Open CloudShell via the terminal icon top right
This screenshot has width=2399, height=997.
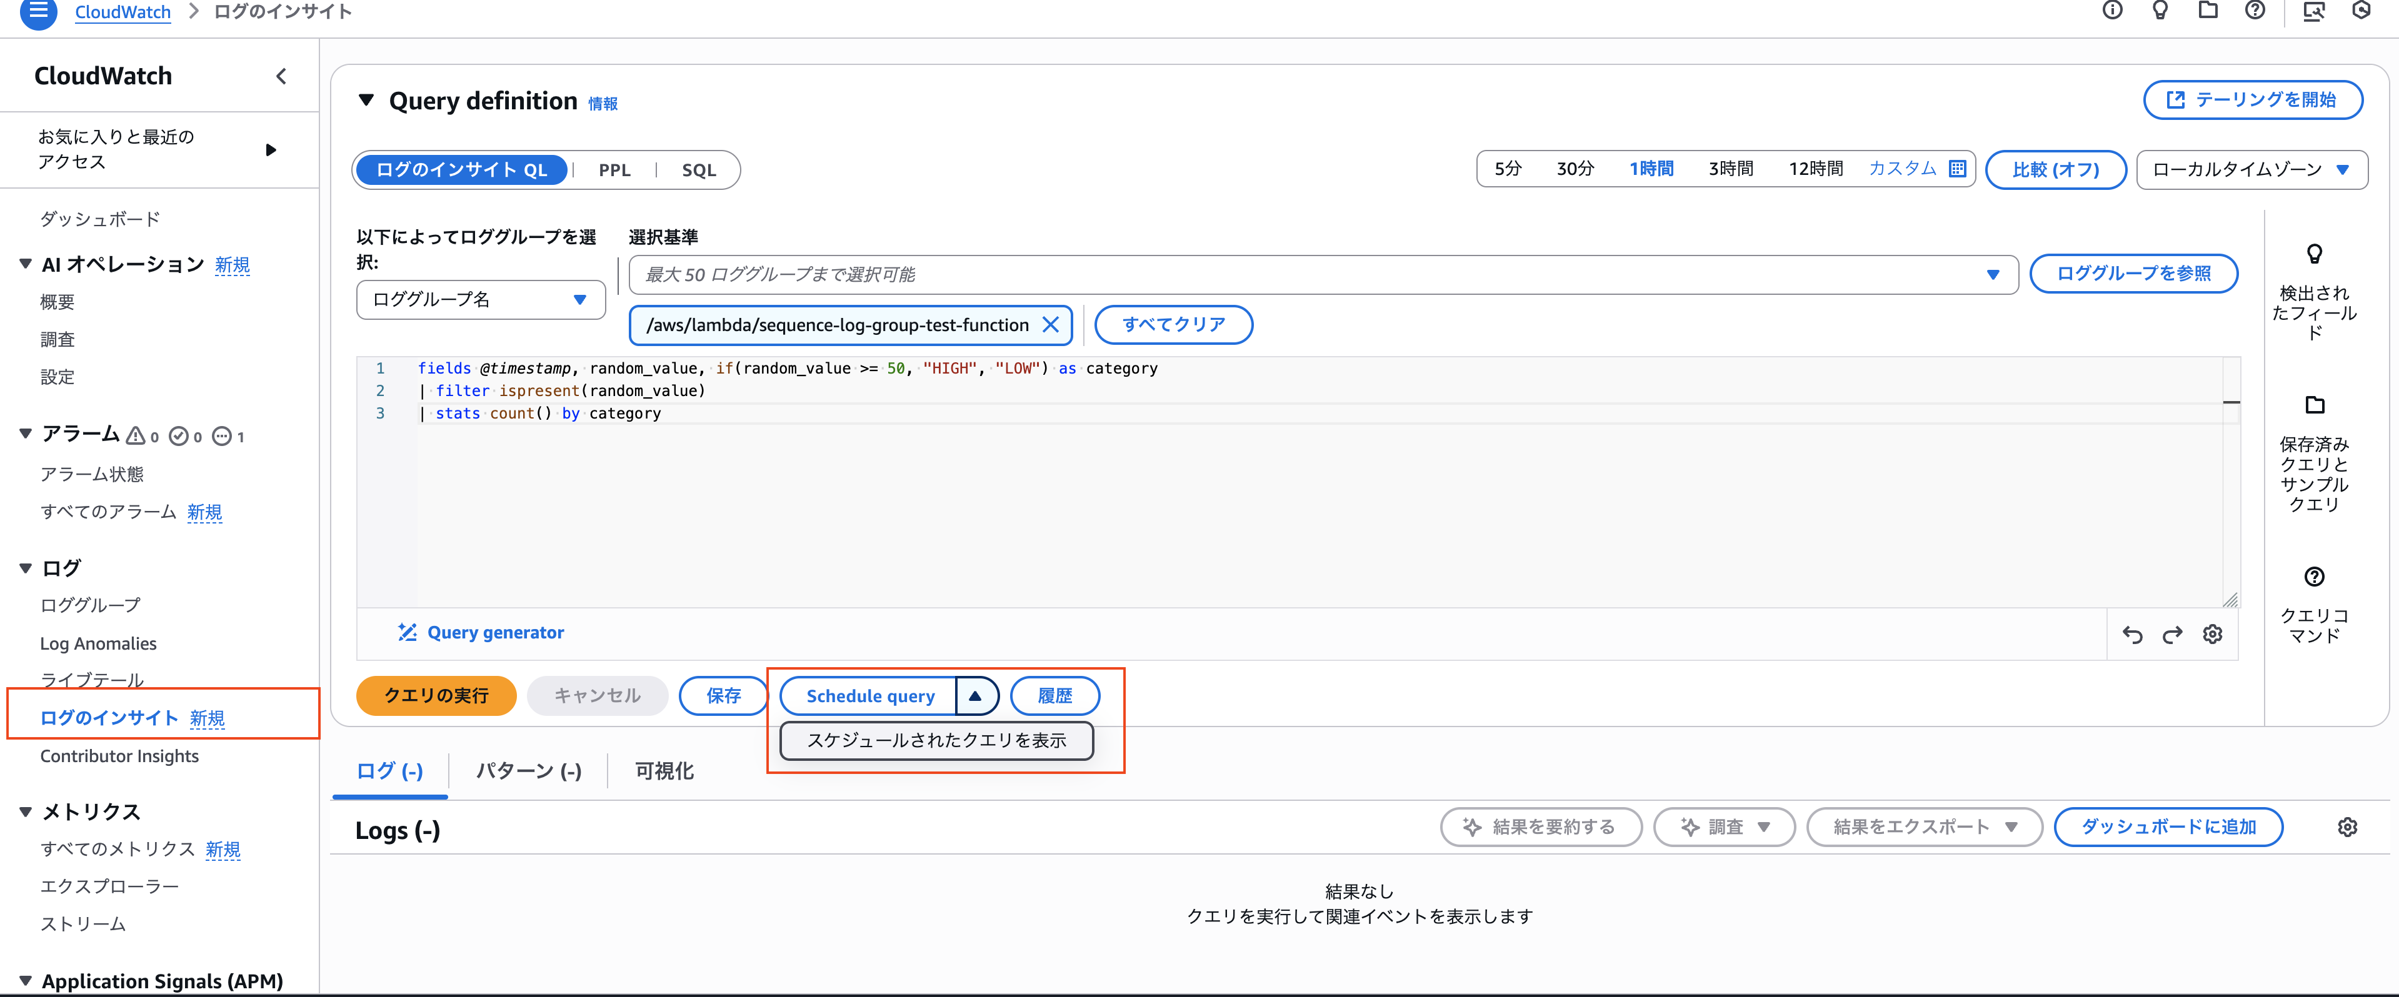point(2315,11)
